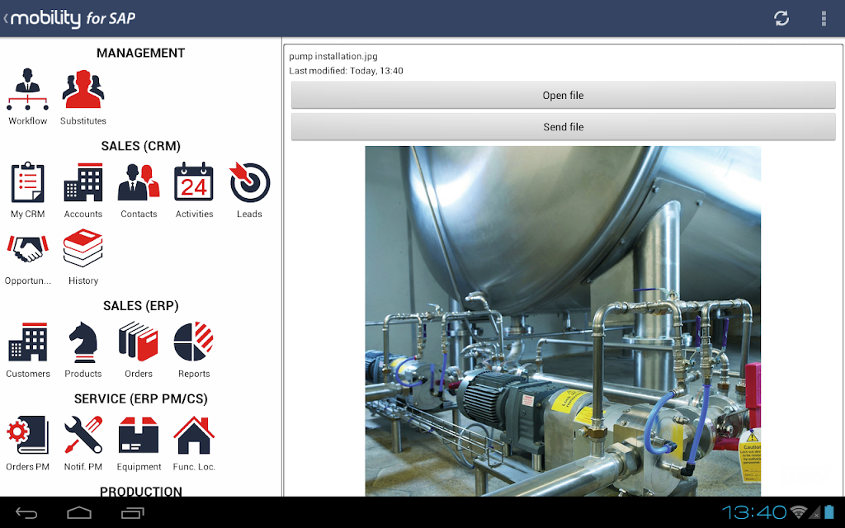The height and width of the screenshot is (528, 845).
Task: Open the Notif. PM wrench icon
Action: [83, 435]
